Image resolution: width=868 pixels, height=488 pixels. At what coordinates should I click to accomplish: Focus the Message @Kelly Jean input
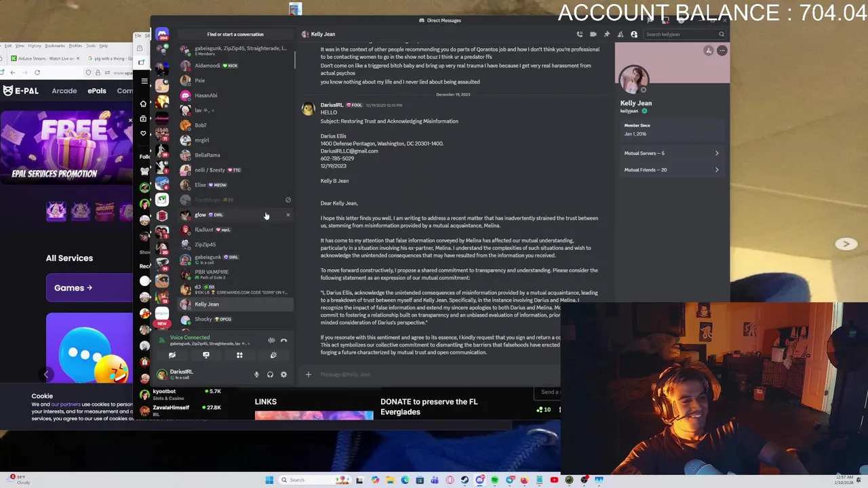point(437,374)
